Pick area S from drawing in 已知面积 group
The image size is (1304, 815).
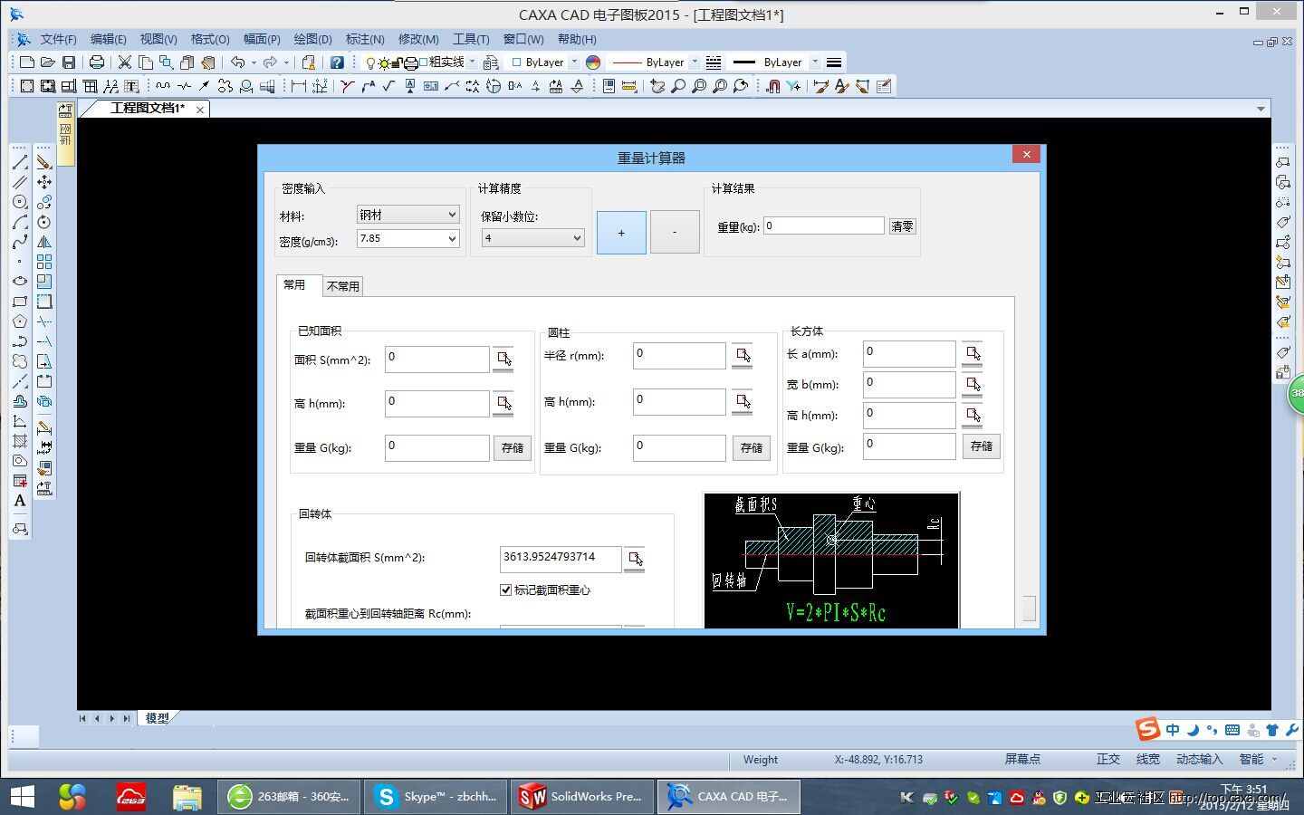[x=503, y=359]
